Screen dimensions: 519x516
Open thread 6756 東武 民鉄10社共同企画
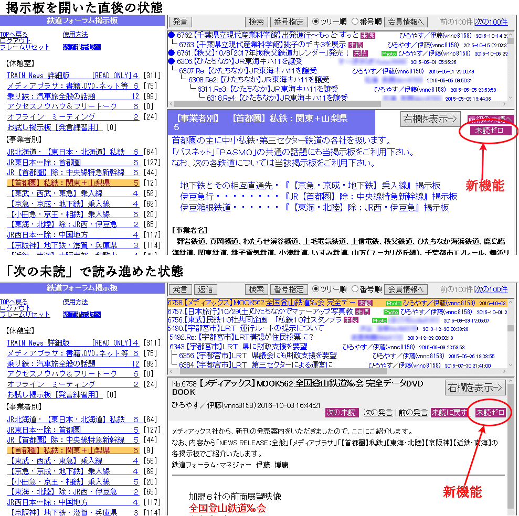click(x=255, y=320)
